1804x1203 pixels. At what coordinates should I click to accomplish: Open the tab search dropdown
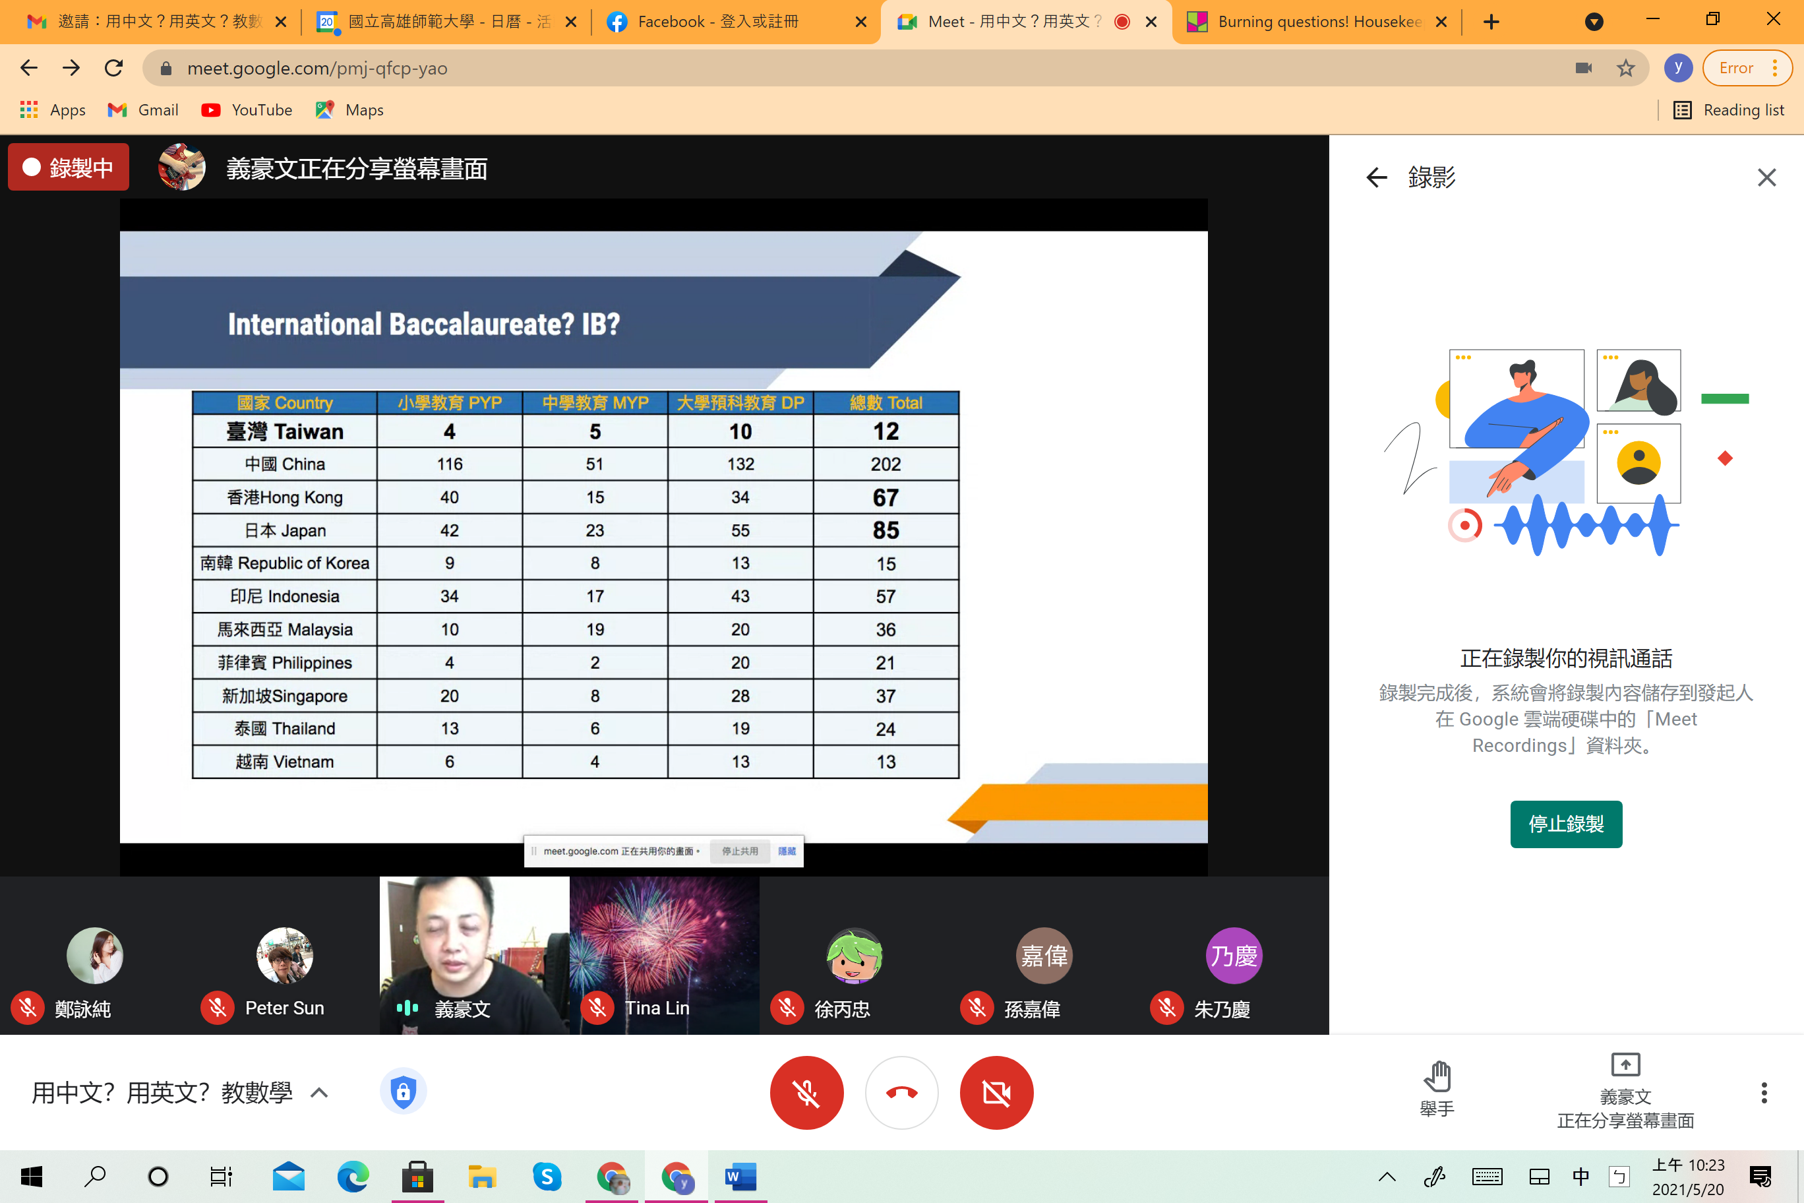(1594, 22)
